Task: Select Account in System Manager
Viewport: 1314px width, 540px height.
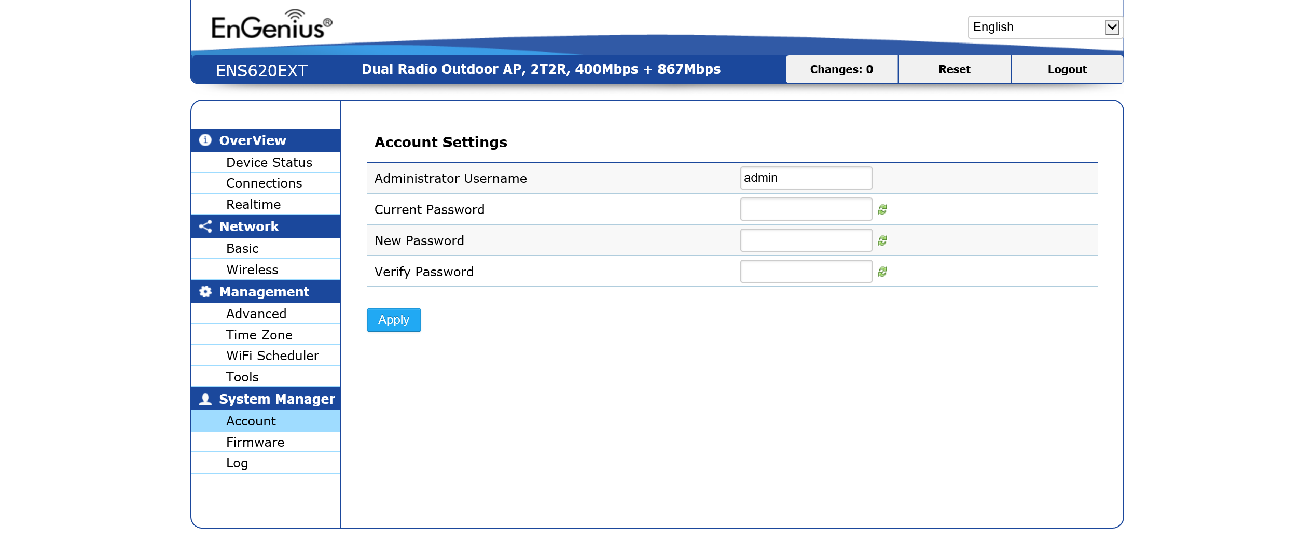Action: pyautogui.click(x=266, y=421)
